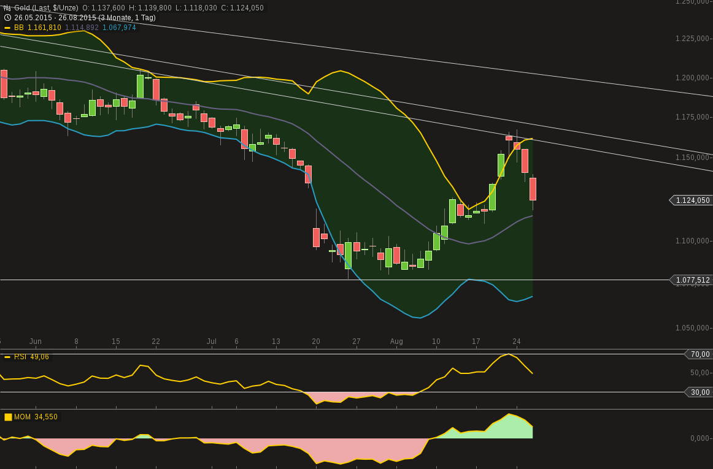Viewport: 713px width, 469px height.
Task: Click the yellow square icon before MOM 34,550
Action: pos(8,416)
